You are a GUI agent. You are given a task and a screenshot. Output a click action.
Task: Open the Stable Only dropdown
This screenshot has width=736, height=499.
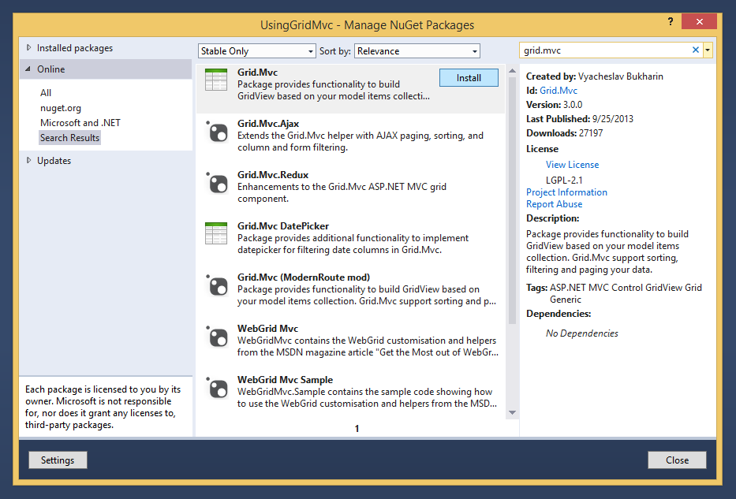pos(256,50)
